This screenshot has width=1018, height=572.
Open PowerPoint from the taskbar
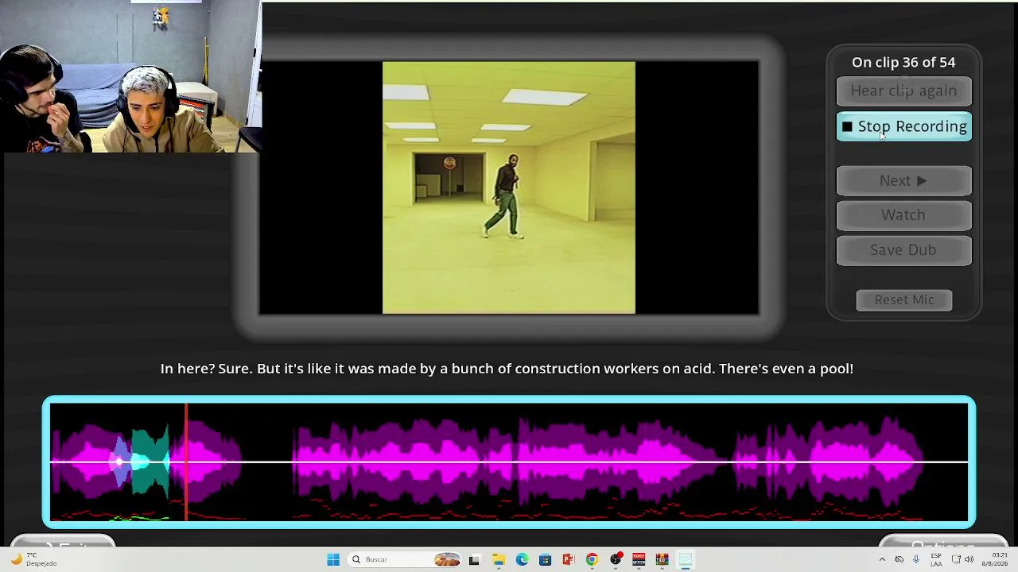[x=569, y=559]
